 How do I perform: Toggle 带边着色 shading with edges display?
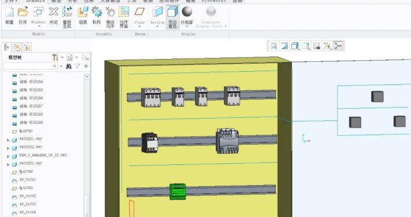point(173,17)
